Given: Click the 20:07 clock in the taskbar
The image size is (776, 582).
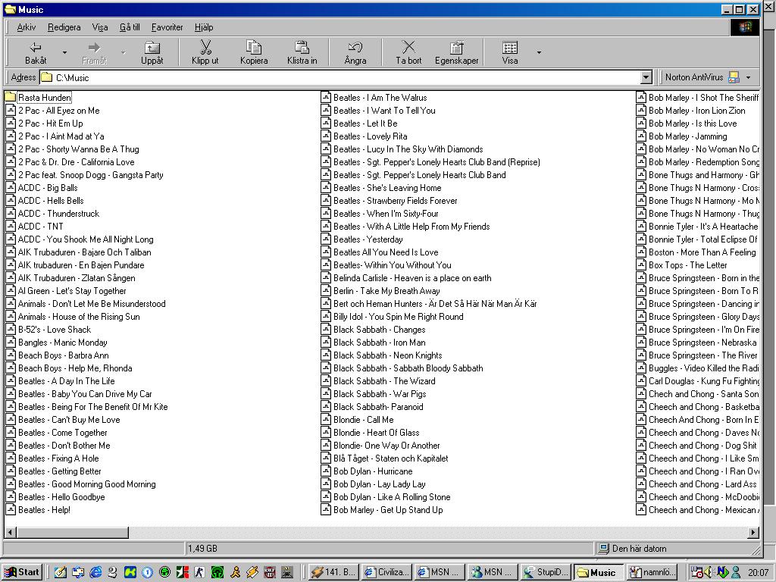Looking at the screenshot, I should coord(758,573).
